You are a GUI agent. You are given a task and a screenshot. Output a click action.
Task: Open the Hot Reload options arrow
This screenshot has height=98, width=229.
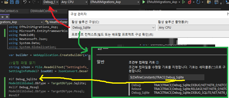[x=194, y=2]
